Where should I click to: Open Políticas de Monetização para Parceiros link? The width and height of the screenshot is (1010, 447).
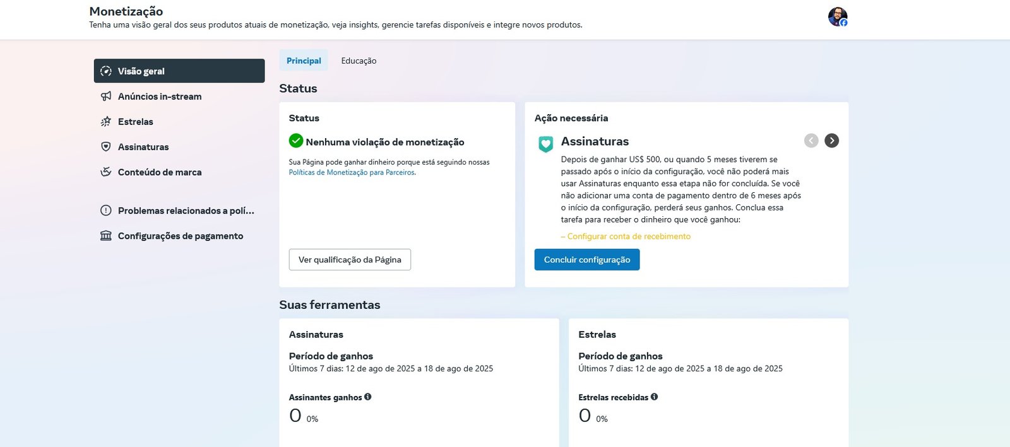click(352, 173)
